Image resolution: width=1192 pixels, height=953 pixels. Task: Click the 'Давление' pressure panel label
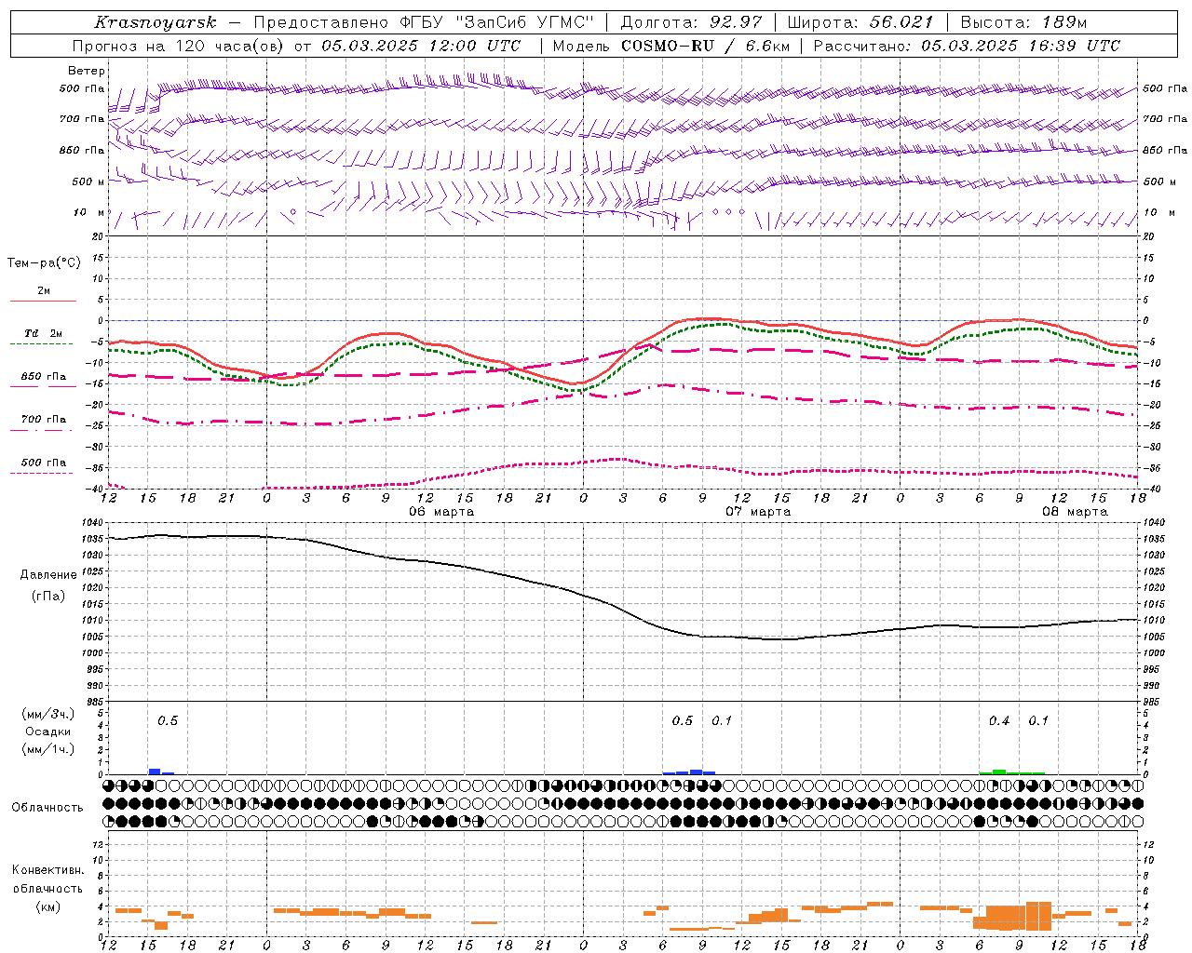(48, 575)
